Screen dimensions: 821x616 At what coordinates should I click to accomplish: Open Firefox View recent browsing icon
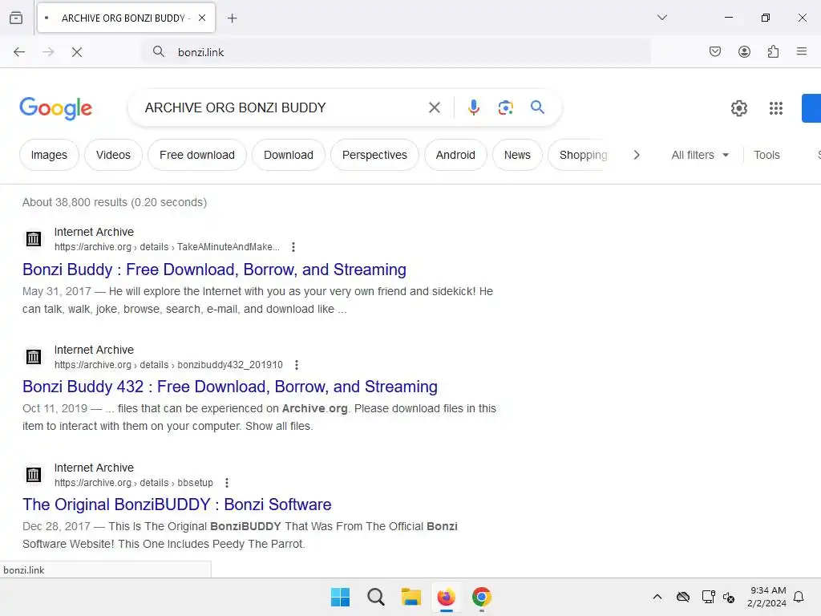(16, 18)
